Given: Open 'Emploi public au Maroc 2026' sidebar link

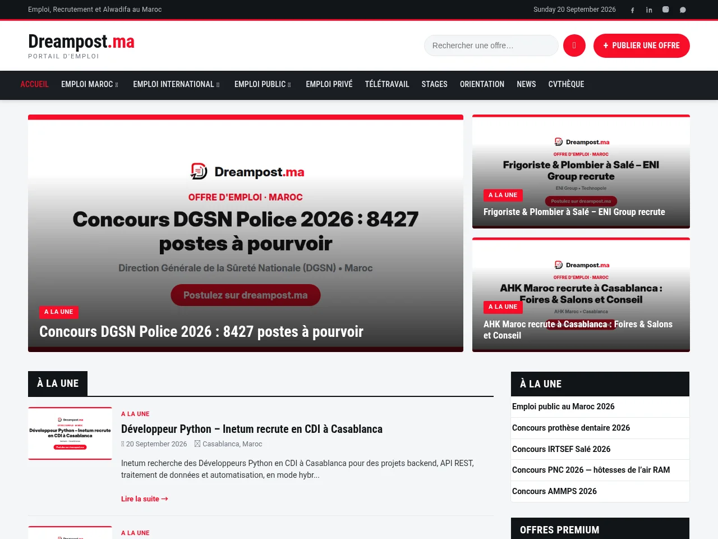Looking at the screenshot, I should pos(563,406).
